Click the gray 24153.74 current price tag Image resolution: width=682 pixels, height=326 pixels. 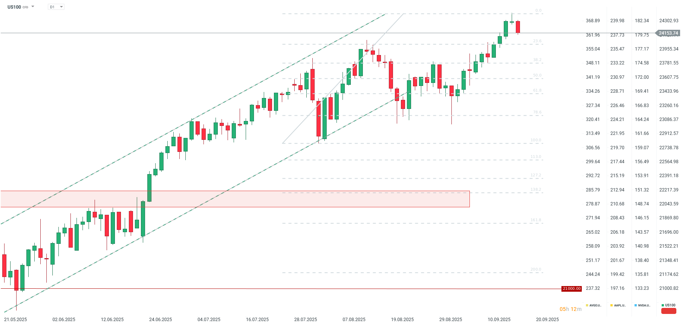(x=668, y=33)
